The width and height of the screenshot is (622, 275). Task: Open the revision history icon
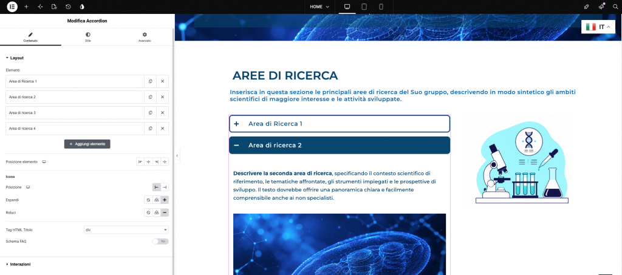pos(68,7)
